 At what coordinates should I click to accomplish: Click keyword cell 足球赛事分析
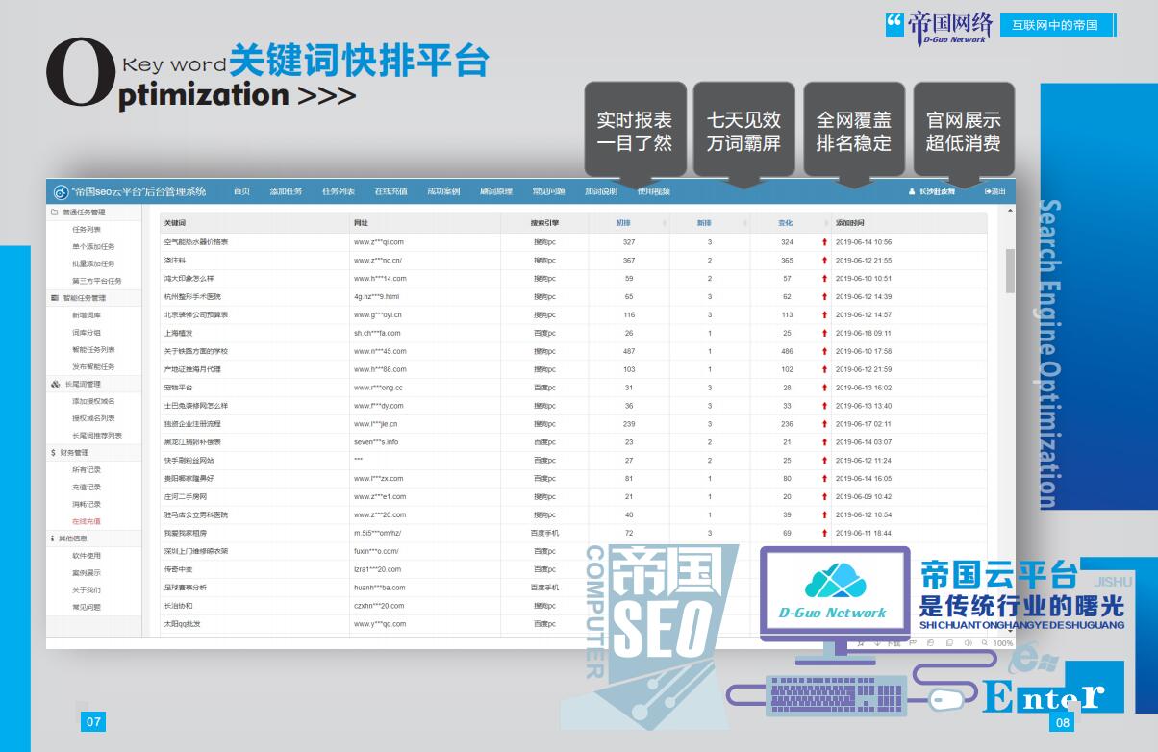186,588
